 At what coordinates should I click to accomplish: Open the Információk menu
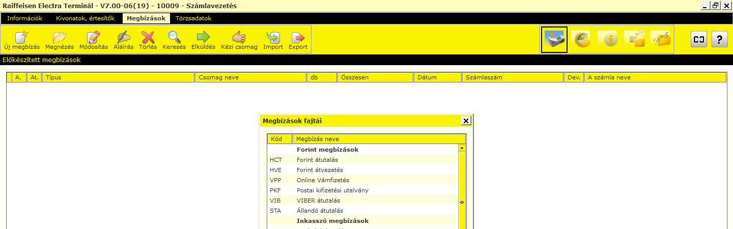point(24,18)
